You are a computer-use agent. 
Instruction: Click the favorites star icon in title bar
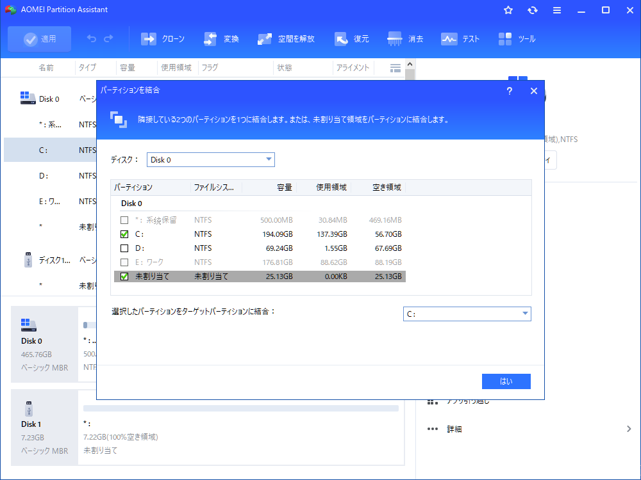pyautogui.click(x=508, y=10)
